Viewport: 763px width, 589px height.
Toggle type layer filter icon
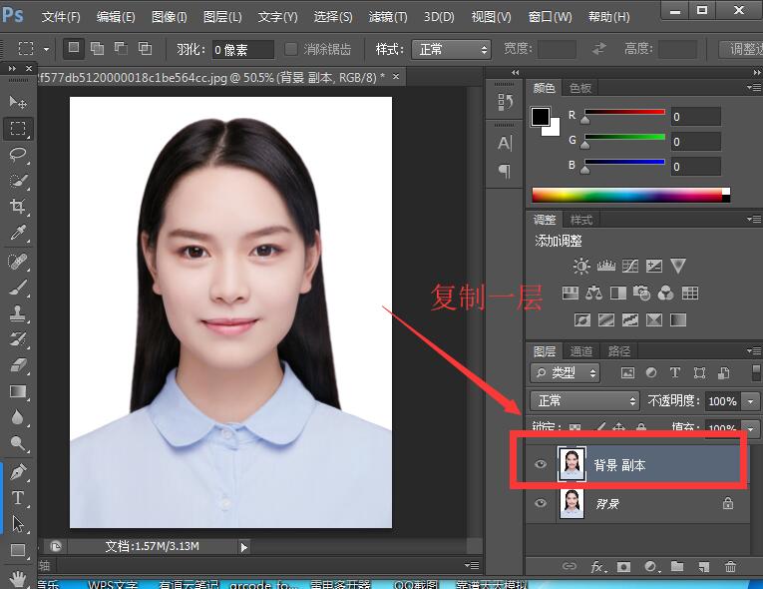675,373
